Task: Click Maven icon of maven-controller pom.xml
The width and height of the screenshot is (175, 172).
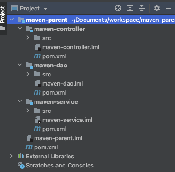Action: [37, 56]
